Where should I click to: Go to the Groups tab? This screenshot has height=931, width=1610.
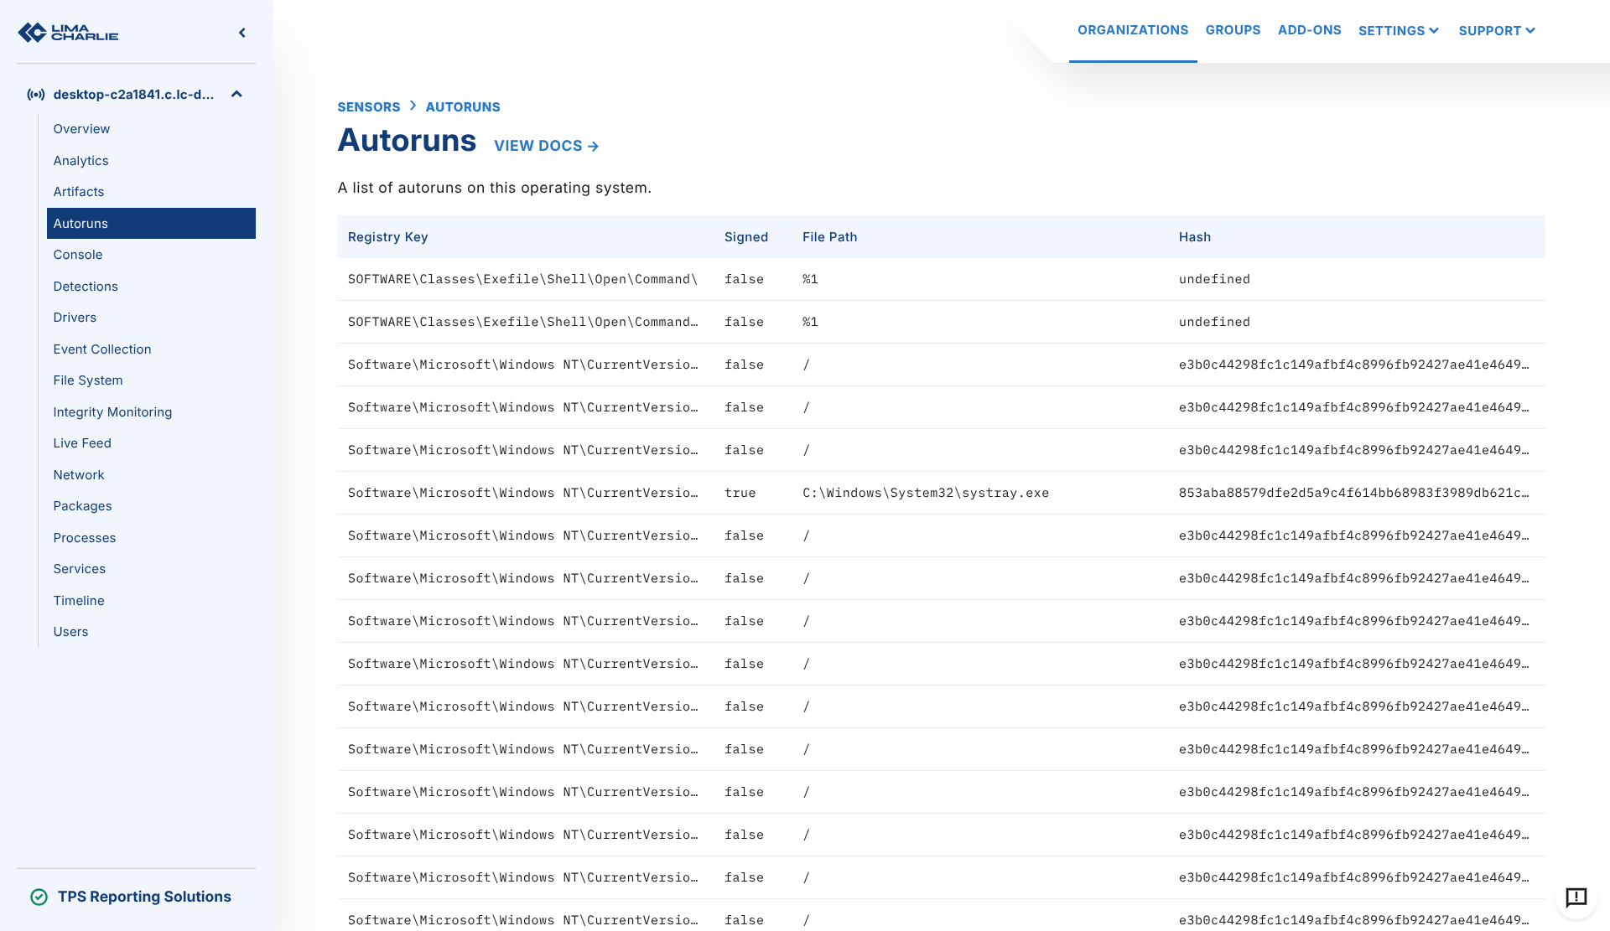[x=1233, y=30]
